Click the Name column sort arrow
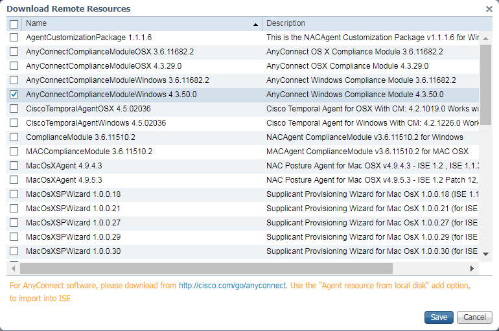This screenshot has height=331, width=499. click(255, 24)
